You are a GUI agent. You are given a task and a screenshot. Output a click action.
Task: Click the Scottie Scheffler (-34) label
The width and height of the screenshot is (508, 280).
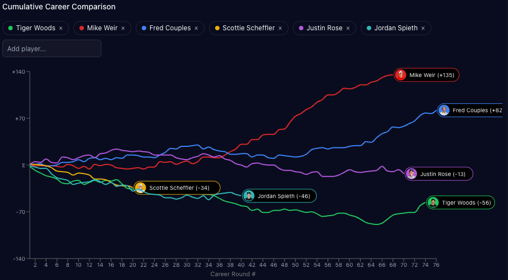tap(179, 188)
